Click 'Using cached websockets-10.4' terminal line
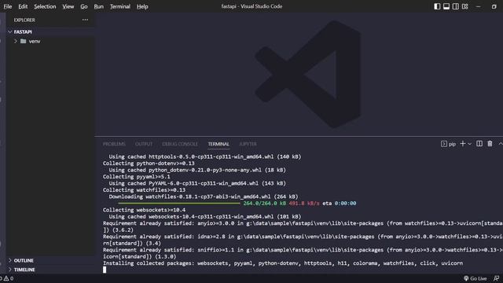The height and width of the screenshot is (283, 503). point(205,217)
